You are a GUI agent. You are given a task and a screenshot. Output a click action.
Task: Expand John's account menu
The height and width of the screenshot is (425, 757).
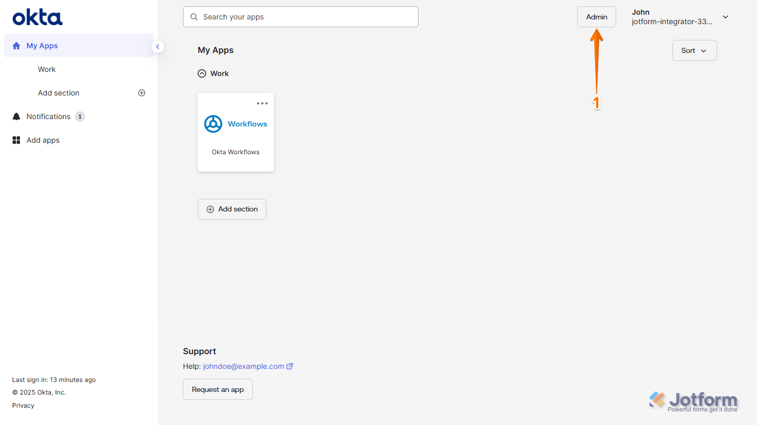point(725,17)
